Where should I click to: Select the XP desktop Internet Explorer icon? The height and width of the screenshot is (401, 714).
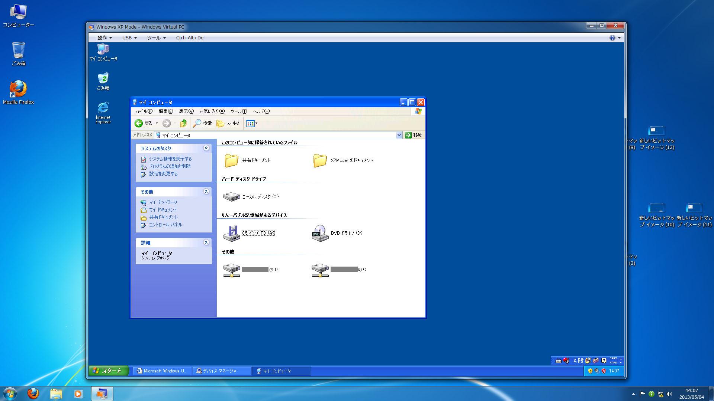pyautogui.click(x=103, y=108)
